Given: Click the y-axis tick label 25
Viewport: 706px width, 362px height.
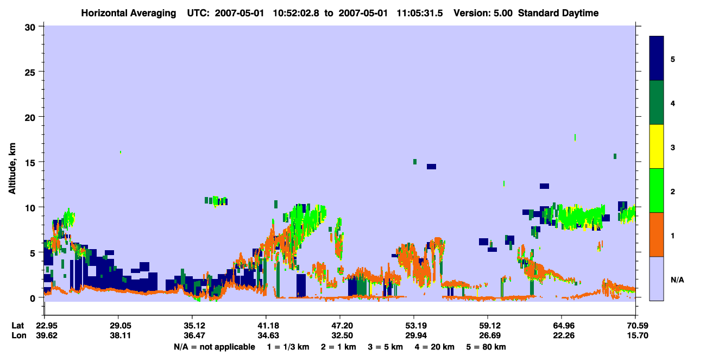Looking at the screenshot, I should click(x=31, y=72).
